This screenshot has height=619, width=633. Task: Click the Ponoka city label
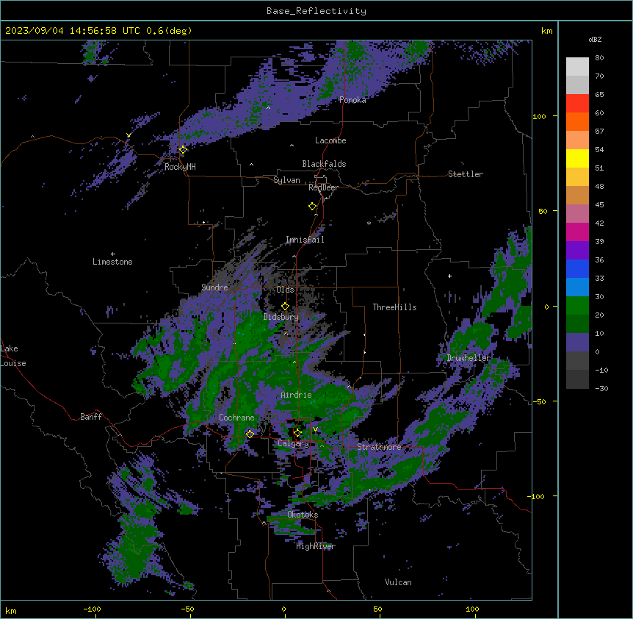click(352, 100)
